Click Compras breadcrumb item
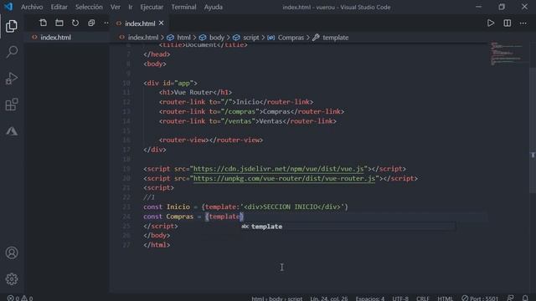The height and width of the screenshot is (301, 536). (x=291, y=38)
